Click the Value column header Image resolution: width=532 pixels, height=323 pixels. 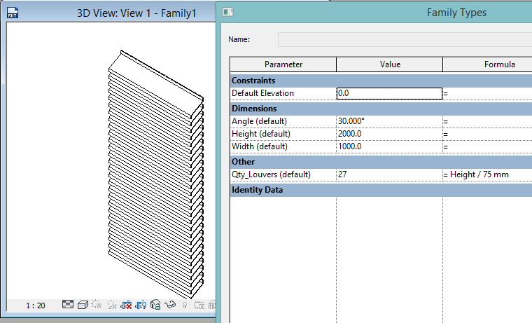pos(390,64)
